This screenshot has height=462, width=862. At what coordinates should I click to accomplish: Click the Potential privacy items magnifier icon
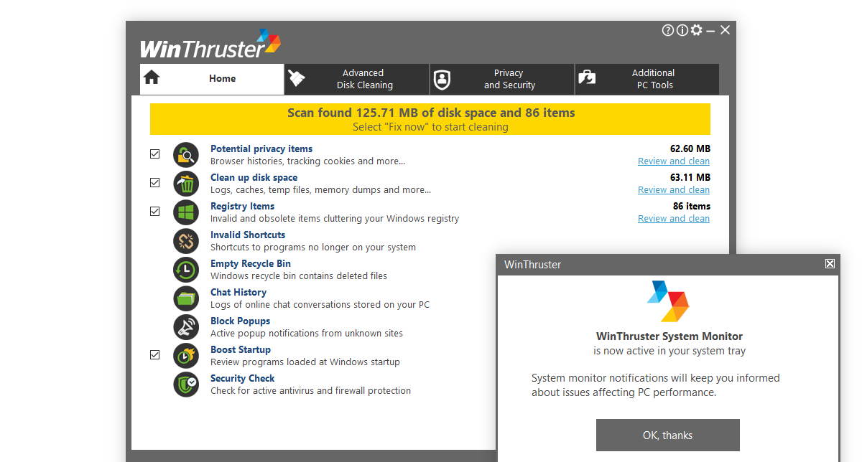click(186, 155)
